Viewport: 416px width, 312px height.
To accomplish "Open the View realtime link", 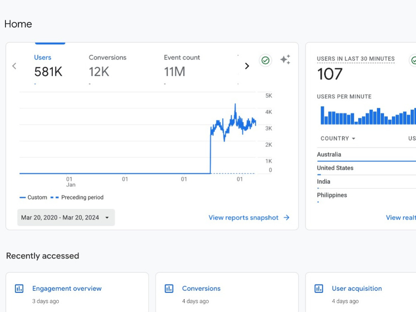I will pos(401,218).
